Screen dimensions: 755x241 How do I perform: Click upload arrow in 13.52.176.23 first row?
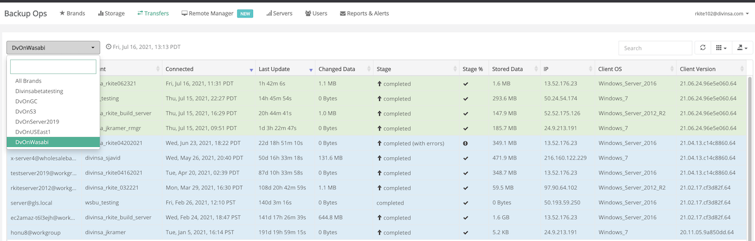(x=379, y=83)
